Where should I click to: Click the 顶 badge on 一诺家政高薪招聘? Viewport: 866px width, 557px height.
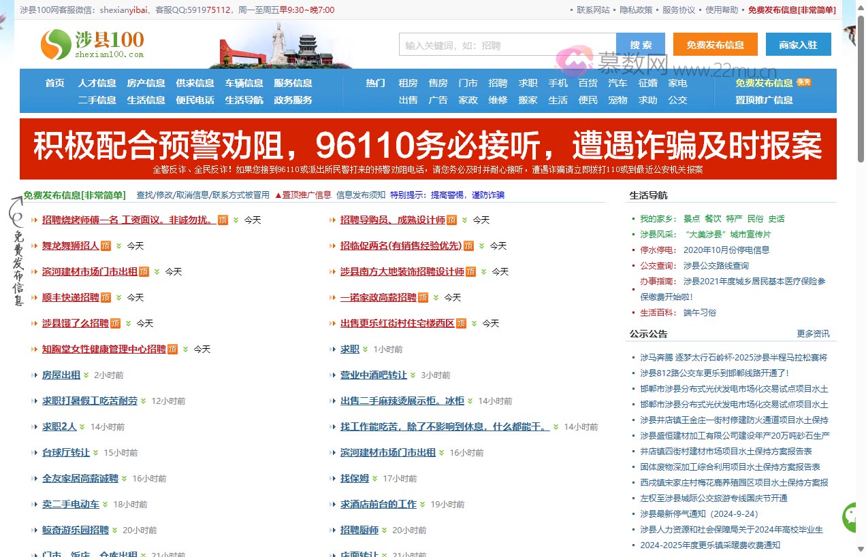coord(423,297)
